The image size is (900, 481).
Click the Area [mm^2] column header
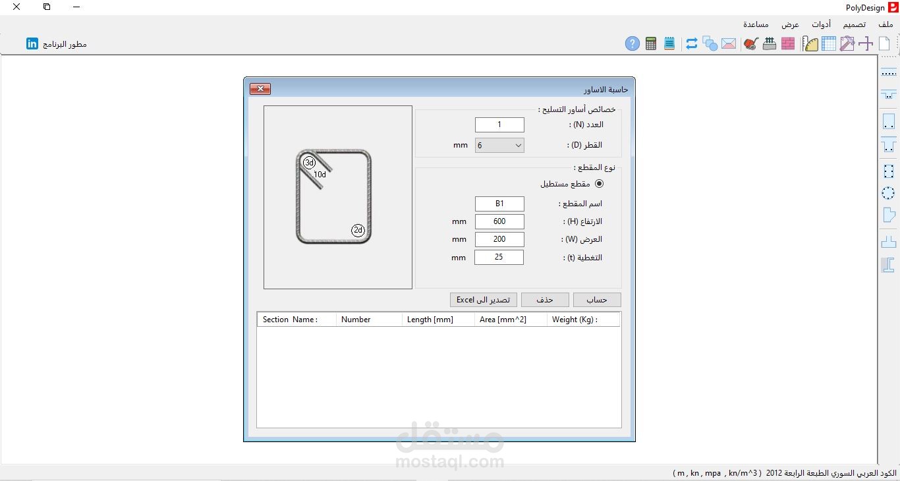[x=511, y=320]
